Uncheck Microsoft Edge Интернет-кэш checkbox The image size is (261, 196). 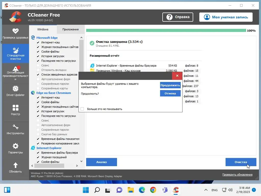click(38, 42)
